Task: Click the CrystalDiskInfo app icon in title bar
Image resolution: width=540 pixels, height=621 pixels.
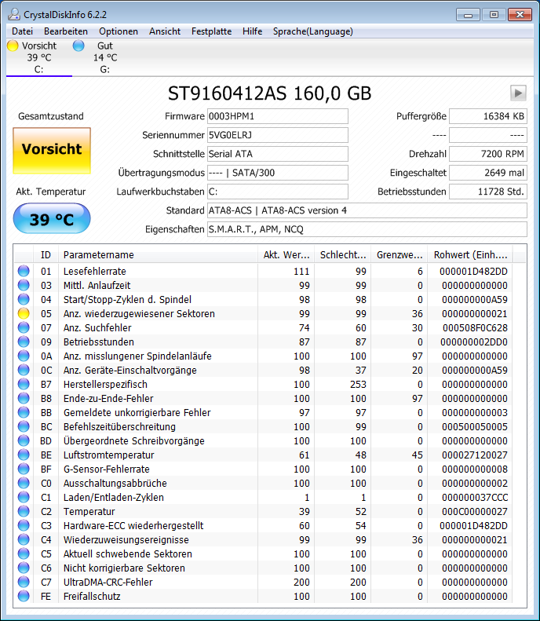Action: pos(14,14)
